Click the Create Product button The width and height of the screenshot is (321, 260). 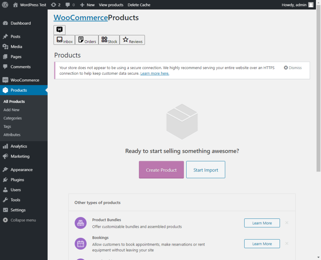click(161, 170)
